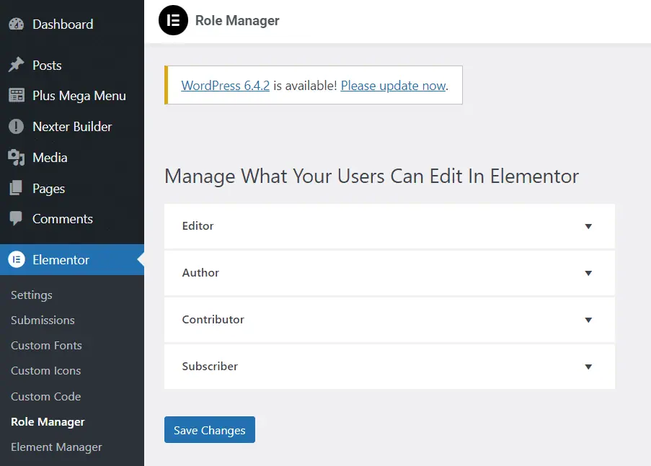Image resolution: width=651 pixels, height=466 pixels.
Task: Click the Please update now link
Action: pos(393,85)
